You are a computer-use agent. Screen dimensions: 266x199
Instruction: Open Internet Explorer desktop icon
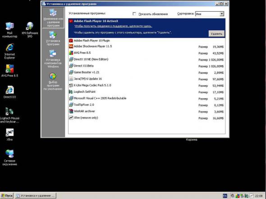(9, 51)
